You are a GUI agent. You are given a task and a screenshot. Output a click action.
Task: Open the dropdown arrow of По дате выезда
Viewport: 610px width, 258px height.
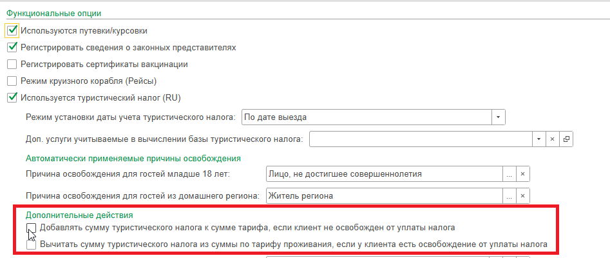tap(499, 117)
